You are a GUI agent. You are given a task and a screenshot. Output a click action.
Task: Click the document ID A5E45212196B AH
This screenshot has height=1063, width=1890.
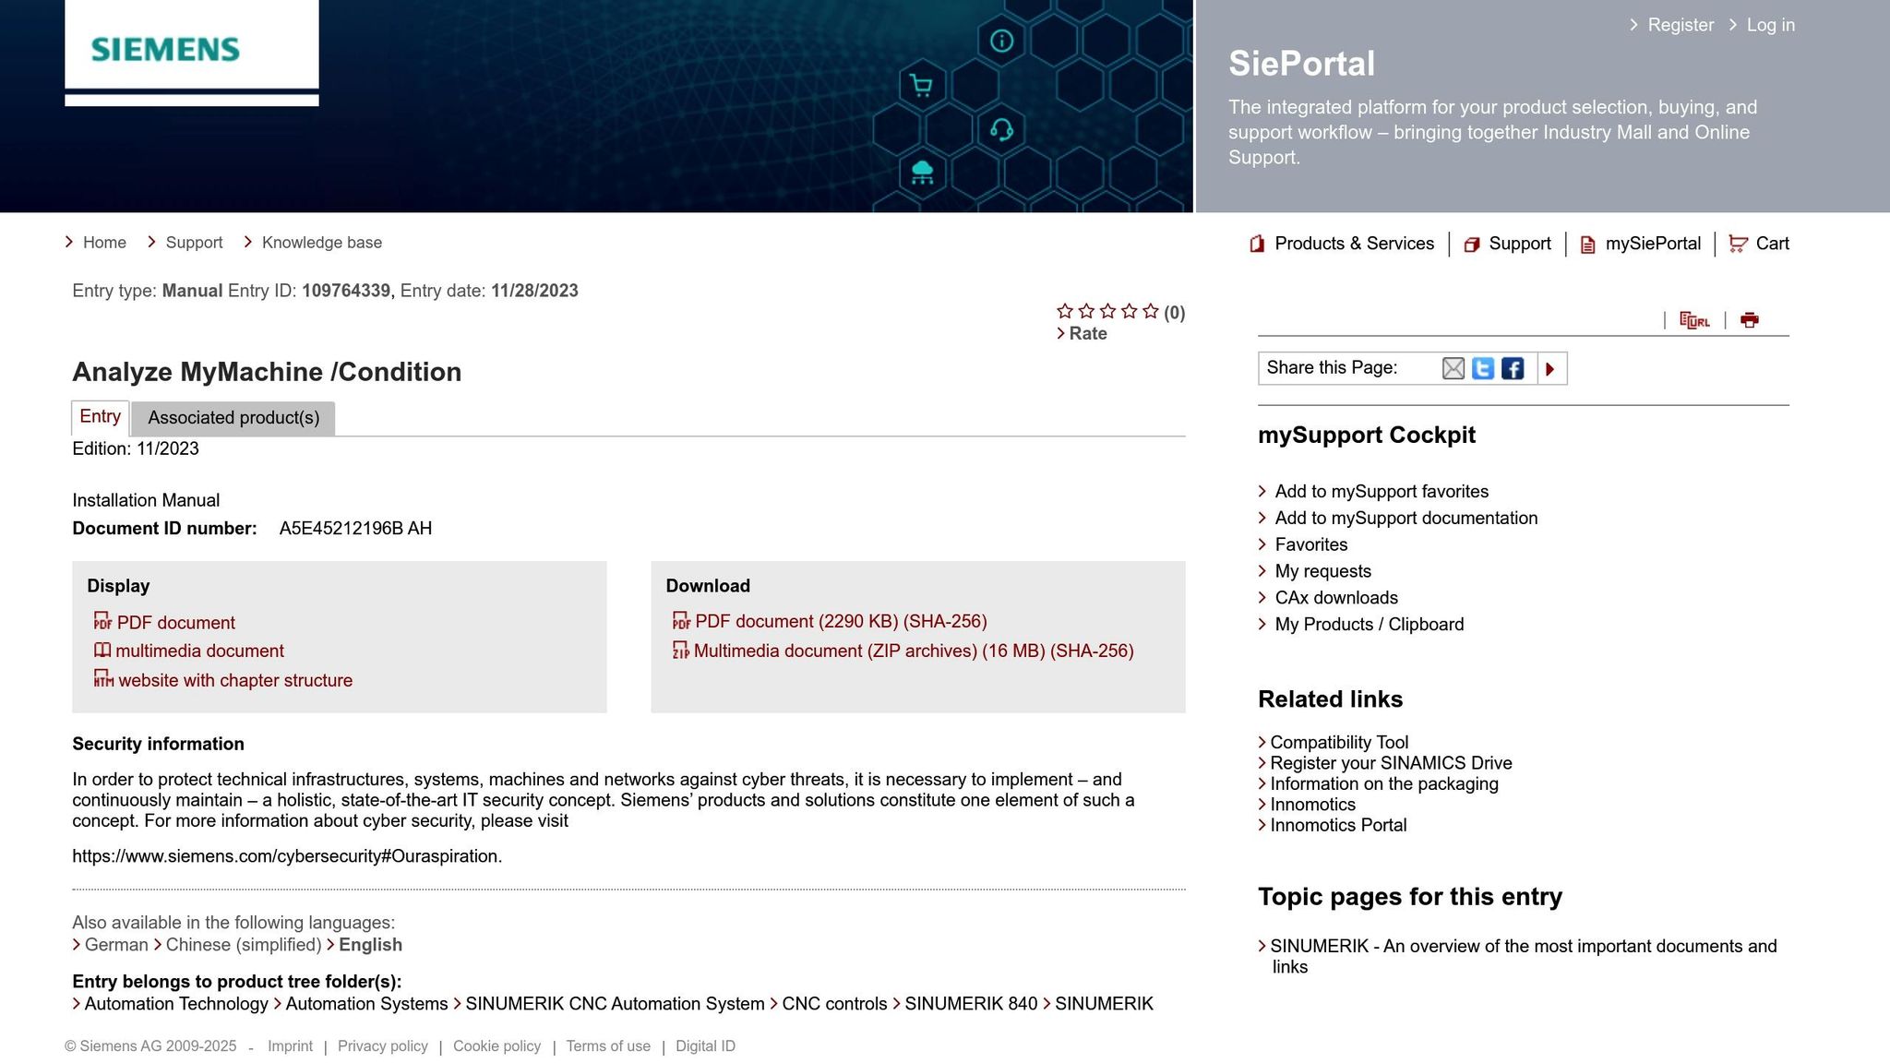point(355,529)
